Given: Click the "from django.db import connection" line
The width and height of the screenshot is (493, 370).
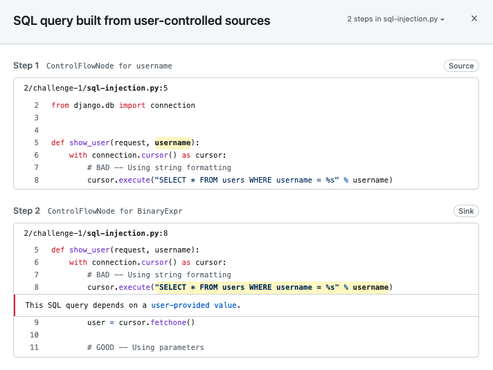Looking at the screenshot, I should pyautogui.click(x=123, y=106).
